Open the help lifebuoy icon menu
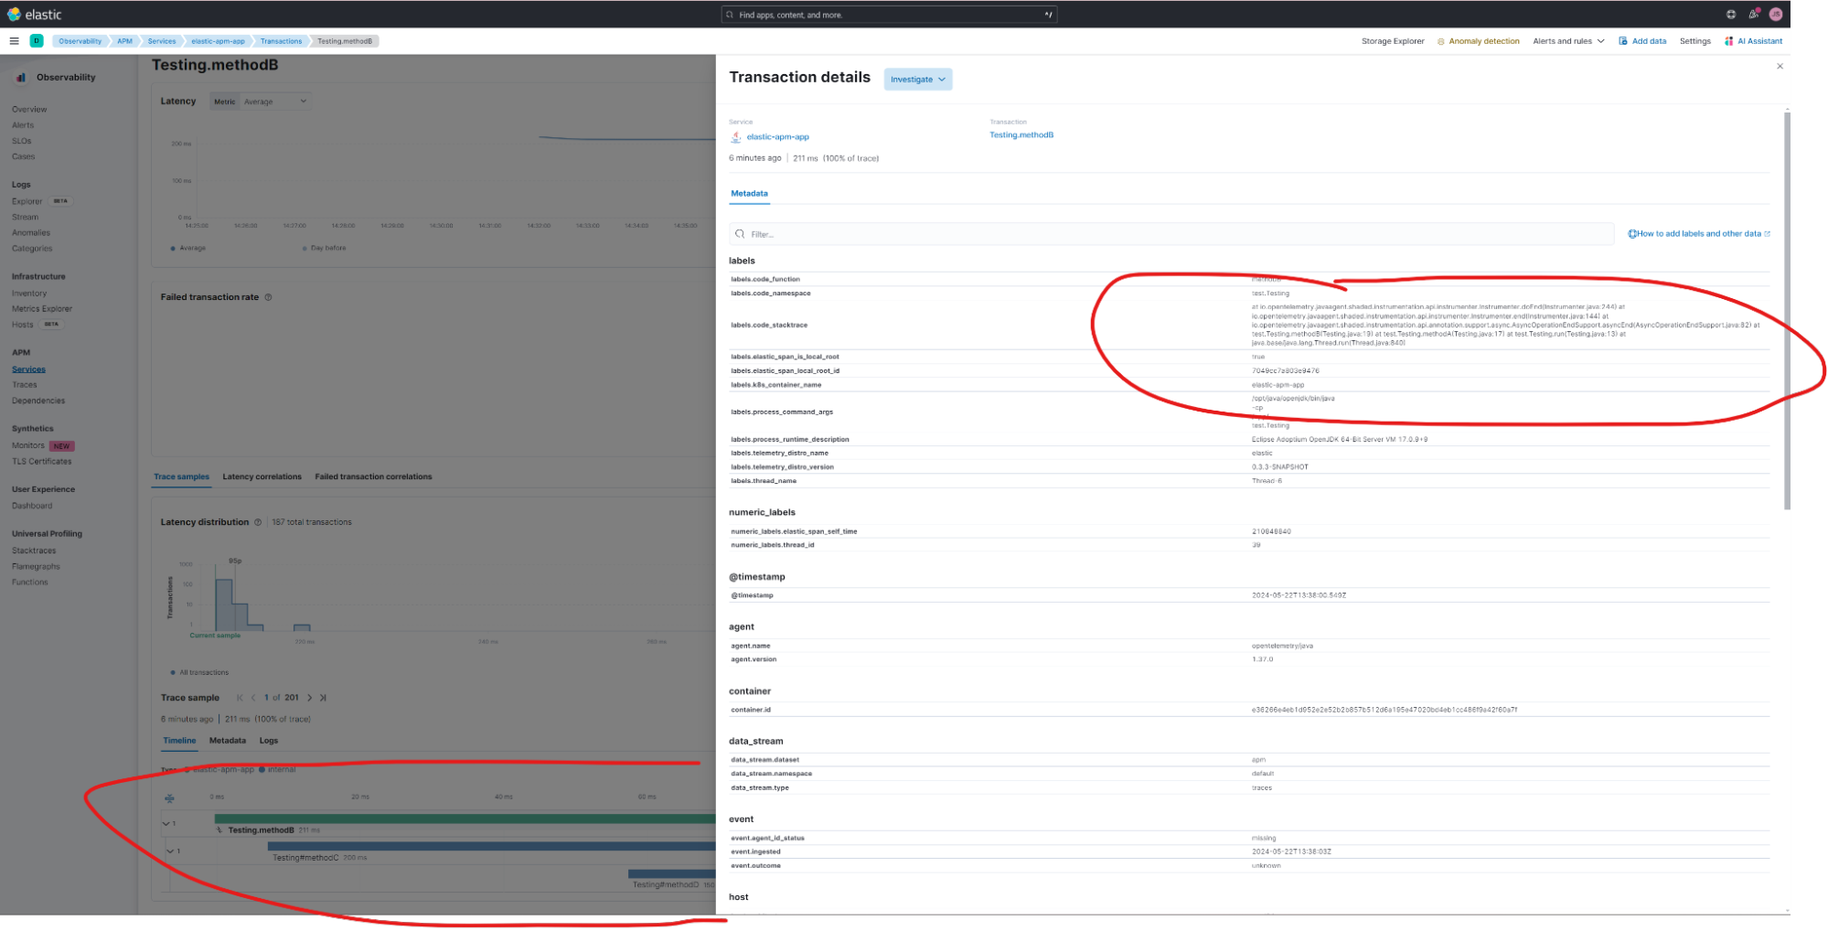This screenshot has width=1828, height=931. (1730, 15)
